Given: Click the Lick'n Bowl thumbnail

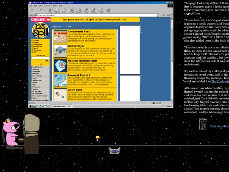Looking at the screenshot, I should [x=61, y=95].
